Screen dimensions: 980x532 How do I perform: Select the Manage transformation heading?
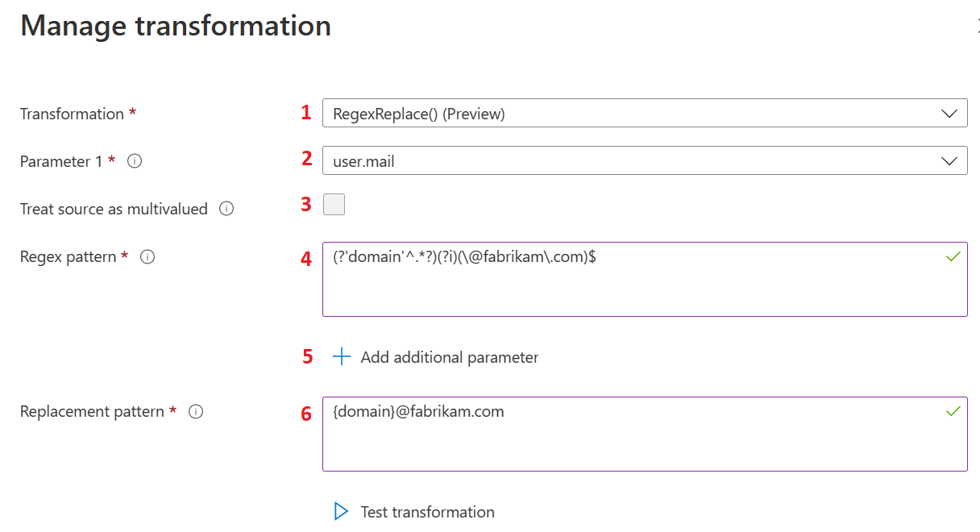(176, 26)
